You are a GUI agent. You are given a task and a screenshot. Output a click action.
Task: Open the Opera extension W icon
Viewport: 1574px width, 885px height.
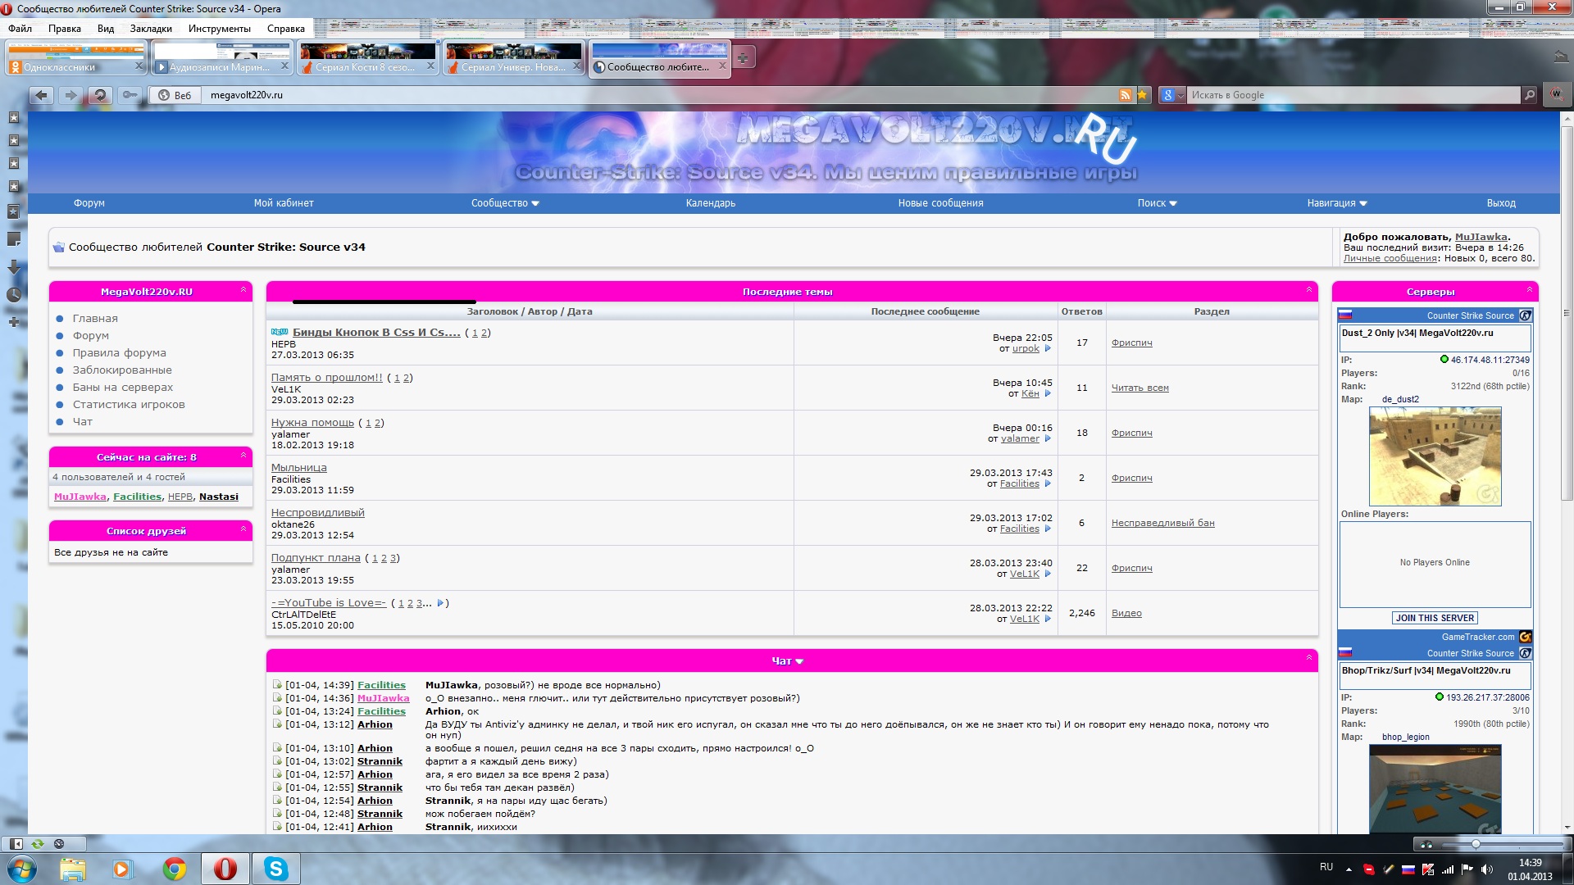pyautogui.click(x=1556, y=94)
